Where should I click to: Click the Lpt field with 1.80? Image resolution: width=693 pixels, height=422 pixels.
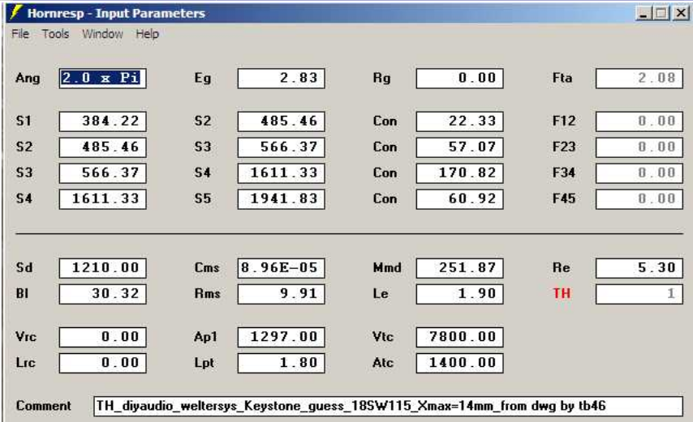point(281,364)
